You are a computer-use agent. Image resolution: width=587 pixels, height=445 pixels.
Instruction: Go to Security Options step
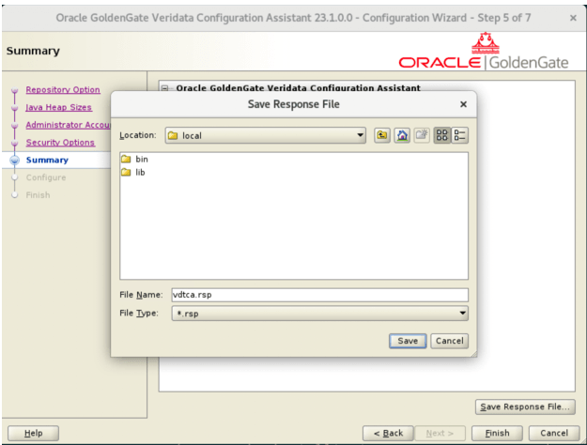60,143
